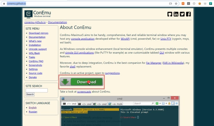This screenshot has height=126, width=214.
Task: Open the Settings link in Site Menu
Action: point(33,69)
